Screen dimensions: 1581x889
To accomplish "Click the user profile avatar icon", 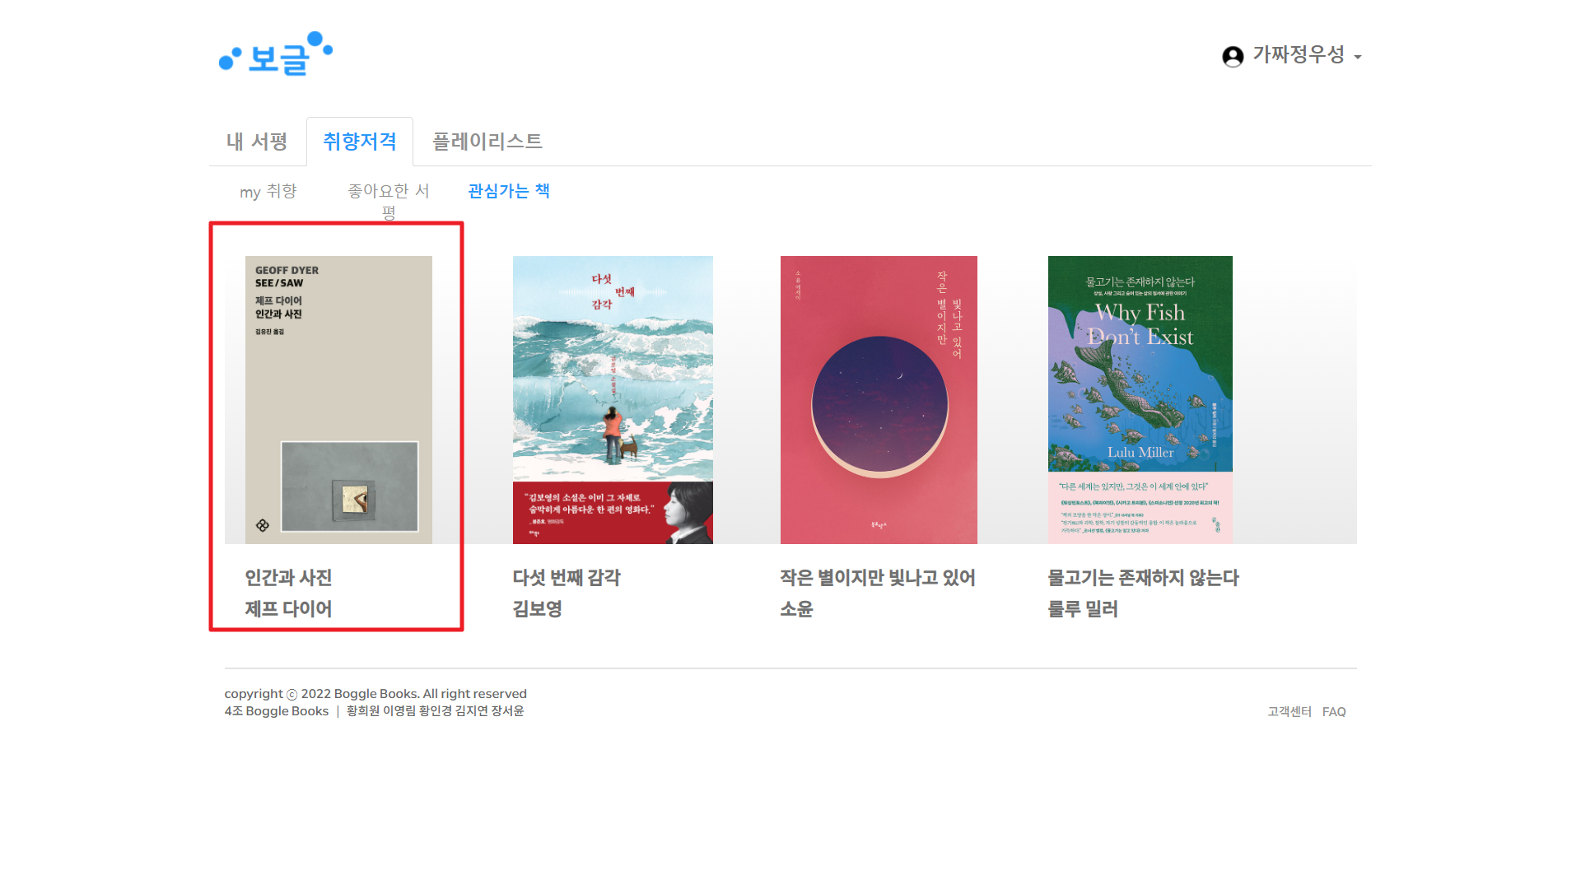I will (1233, 56).
